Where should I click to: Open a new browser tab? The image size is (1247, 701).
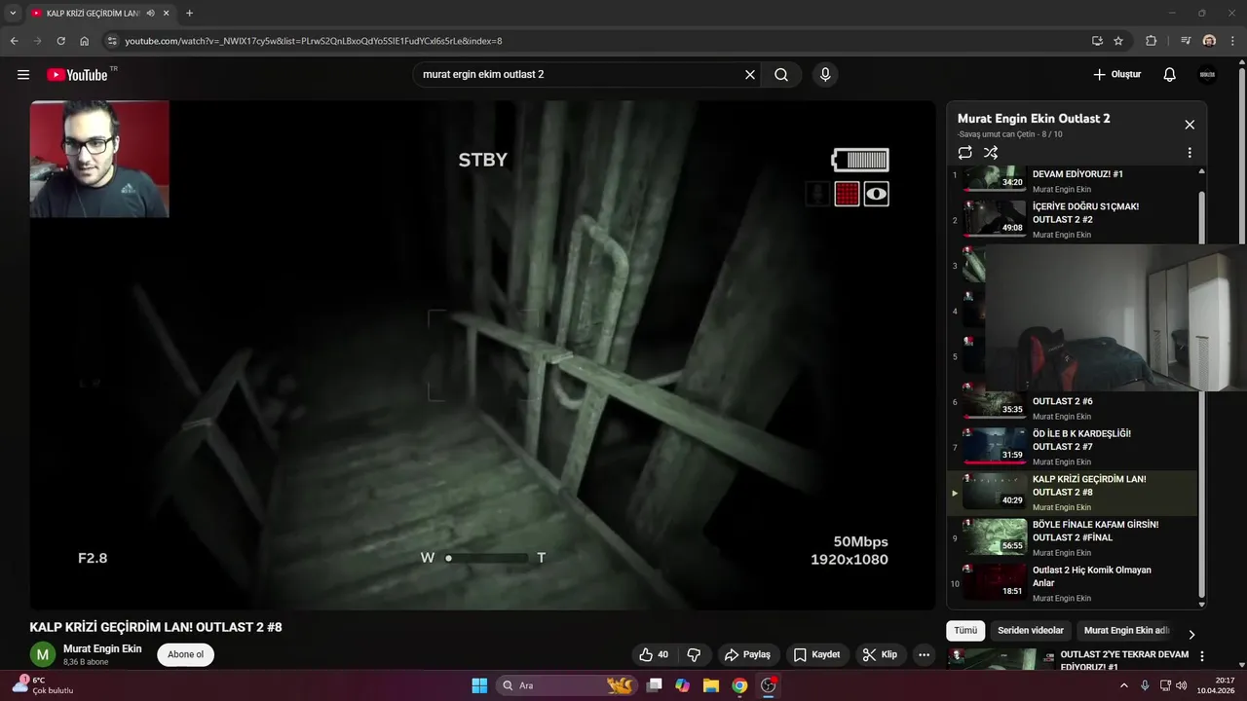[x=189, y=13]
